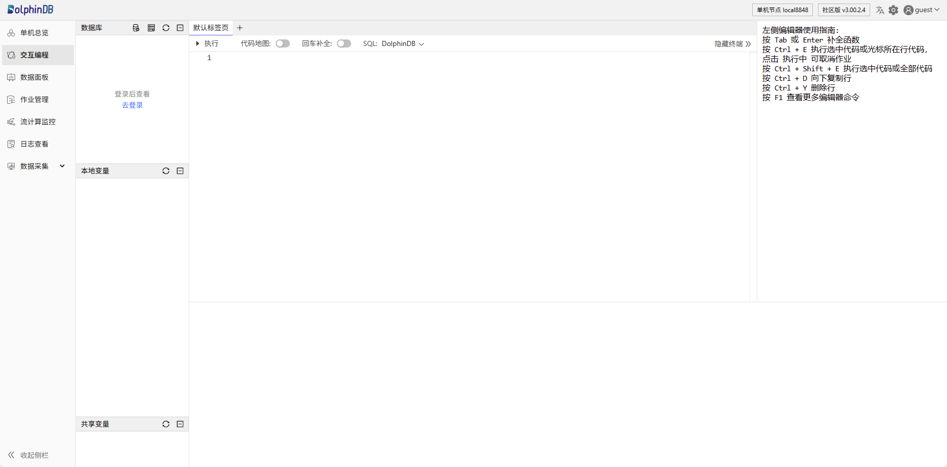Open settings via the gear icon
The width and height of the screenshot is (947, 467).
click(x=893, y=10)
